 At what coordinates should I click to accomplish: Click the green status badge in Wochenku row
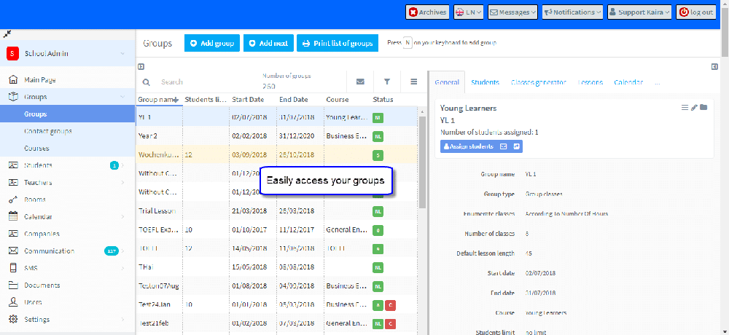[378, 154]
